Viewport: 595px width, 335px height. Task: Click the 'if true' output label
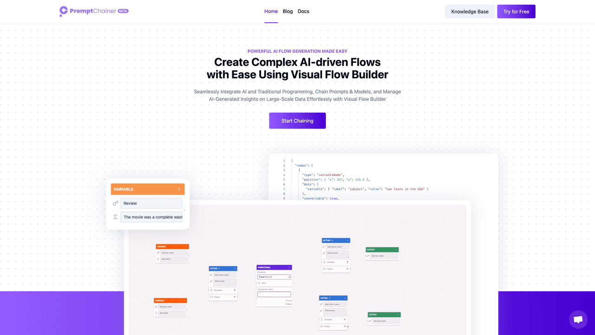coord(288,301)
